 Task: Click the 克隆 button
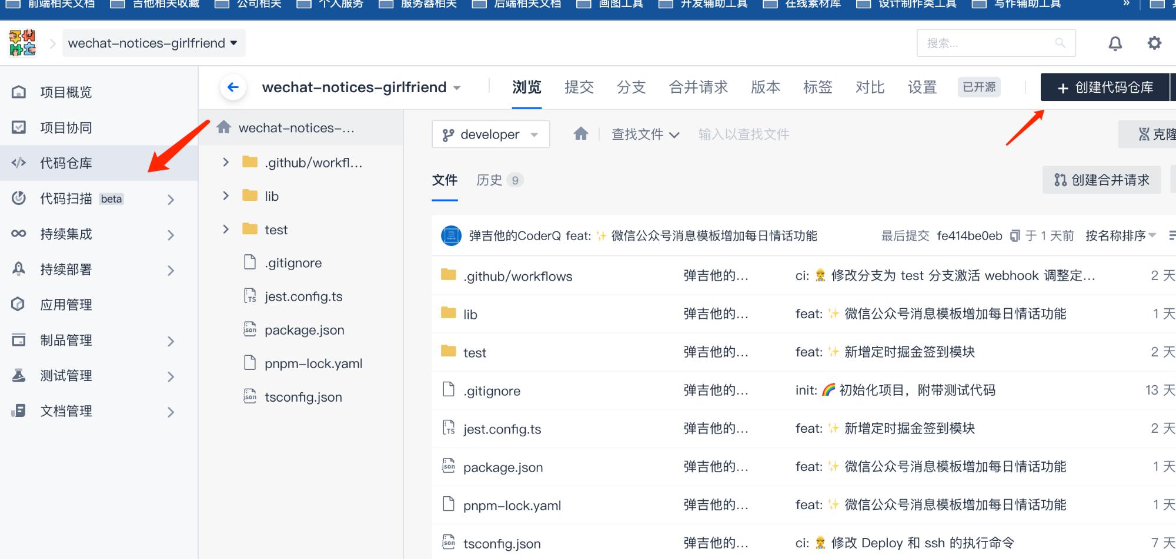1148,134
